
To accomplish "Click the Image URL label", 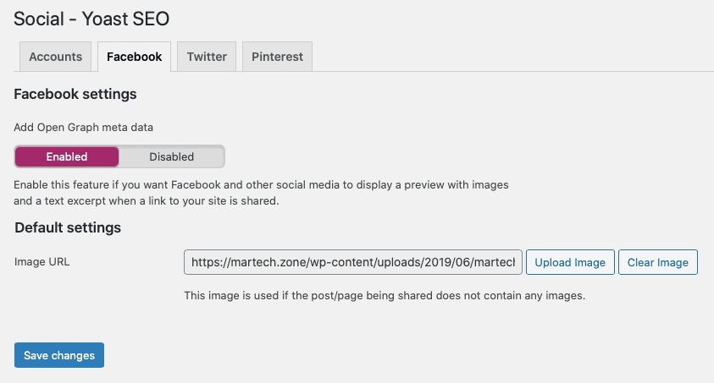I will click(x=42, y=262).
